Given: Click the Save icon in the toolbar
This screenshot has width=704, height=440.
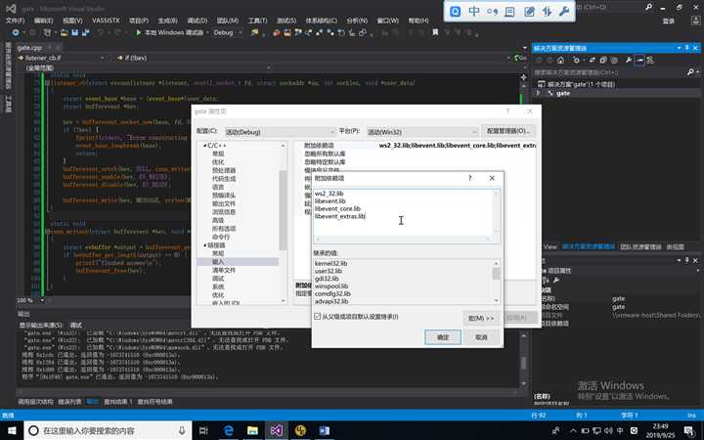Looking at the screenshot, I should [x=75, y=32].
